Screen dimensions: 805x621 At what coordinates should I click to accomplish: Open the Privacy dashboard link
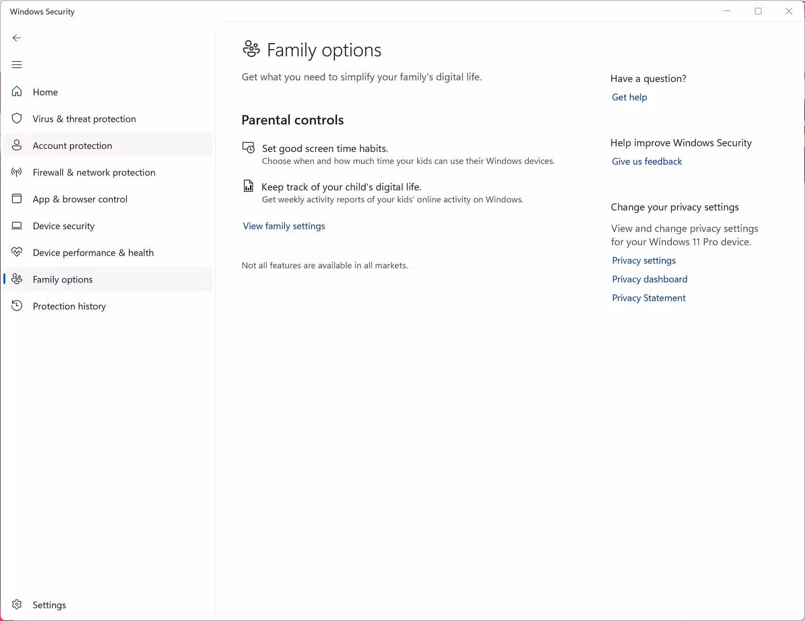click(650, 279)
